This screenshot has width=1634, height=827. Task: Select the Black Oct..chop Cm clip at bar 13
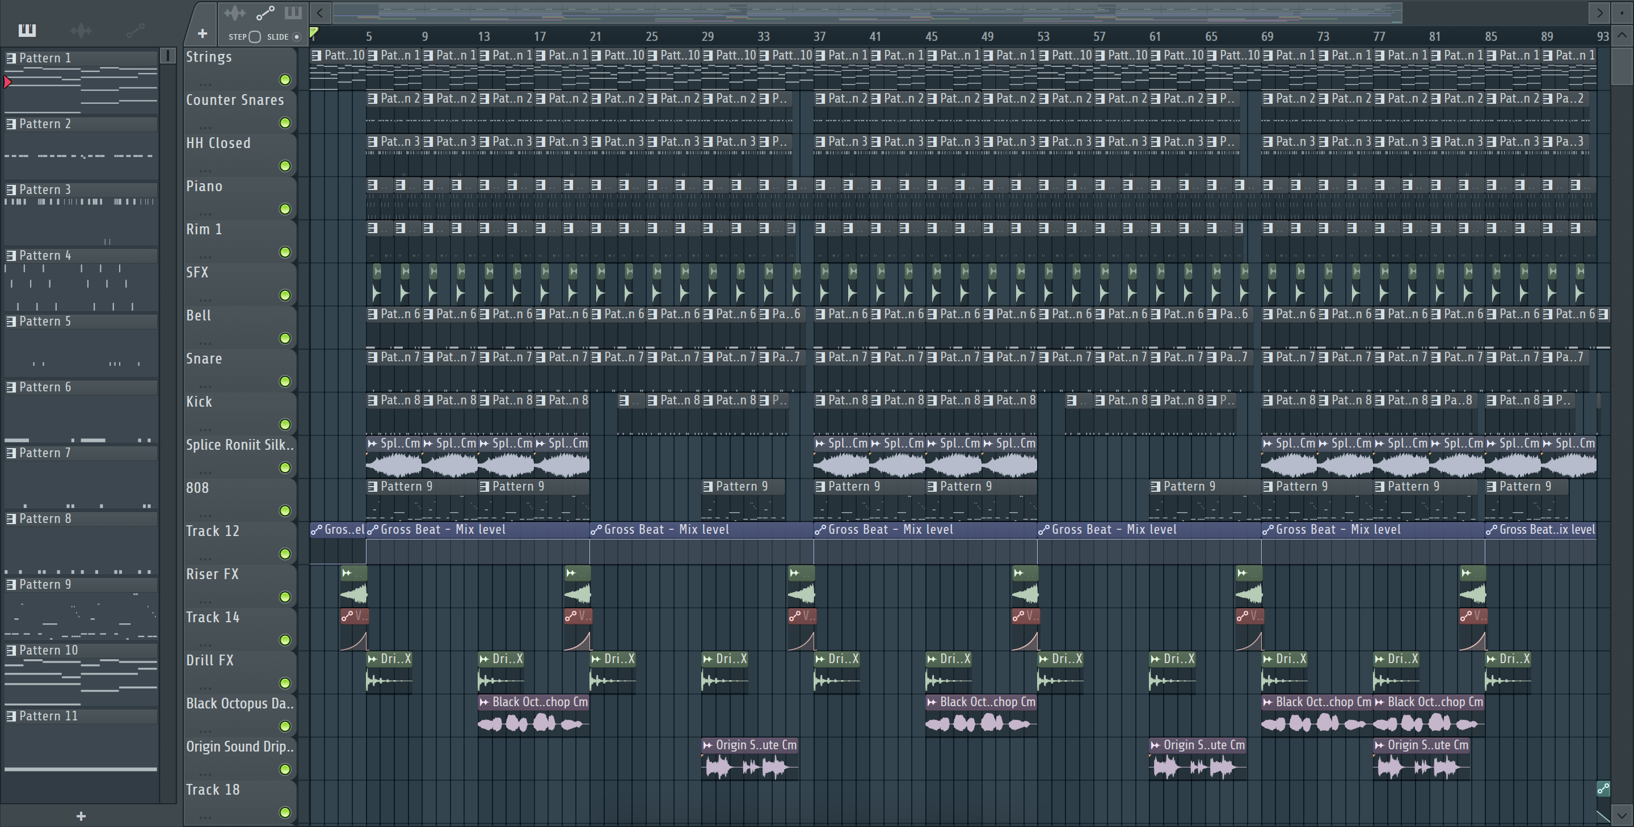533,715
